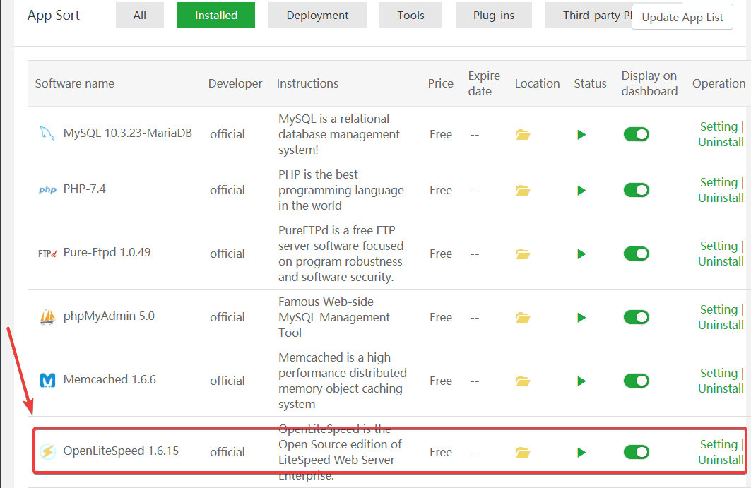Select the Deployment category tab
Screen dimensions: 751x488
317,16
